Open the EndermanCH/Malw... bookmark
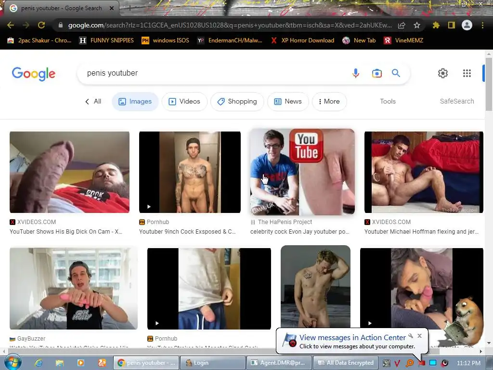Screen dimensions: 493x370 pos(230,40)
